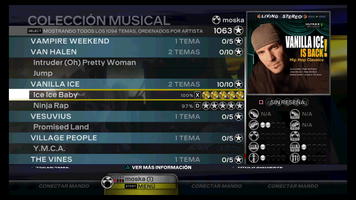
Task: Click the bass guitar difficulty icon
Action: click(x=254, y=125)
